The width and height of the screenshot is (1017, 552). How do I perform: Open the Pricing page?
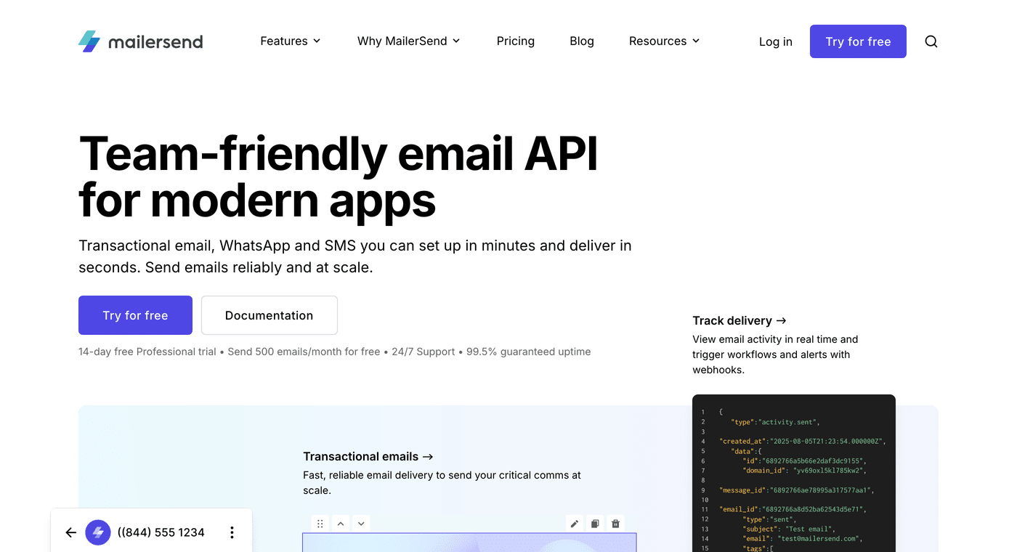point(516,41)
